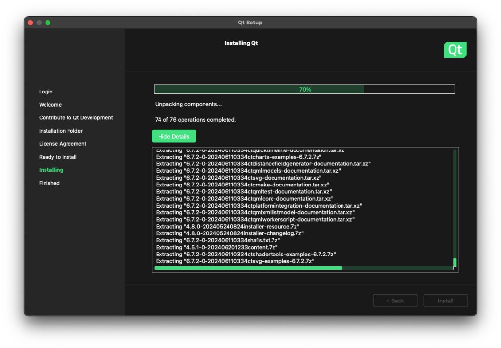Select the Finished step in sidebar
The height and width of the screenshot is (348, 501).
pos(49,183)
